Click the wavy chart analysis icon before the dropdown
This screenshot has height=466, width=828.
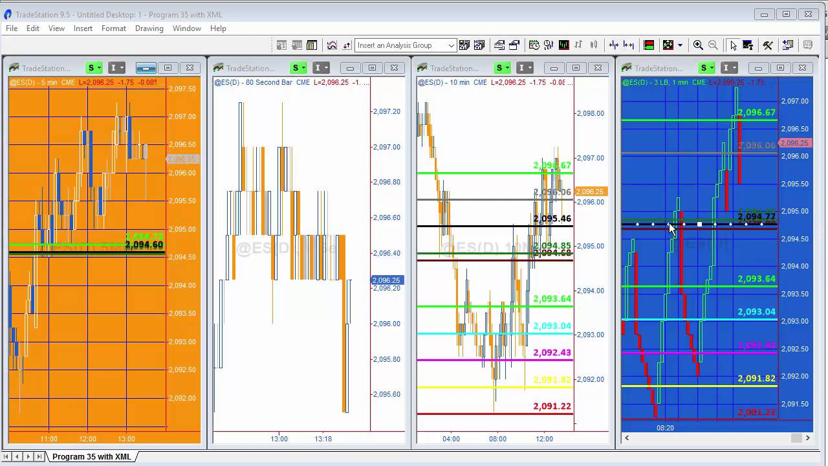pos(332,45)
